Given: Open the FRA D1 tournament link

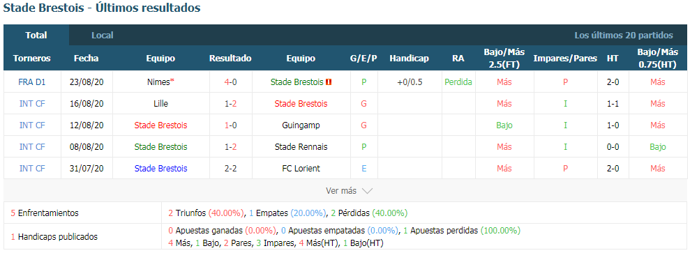Looking at the screenshot, I should 32,82.
